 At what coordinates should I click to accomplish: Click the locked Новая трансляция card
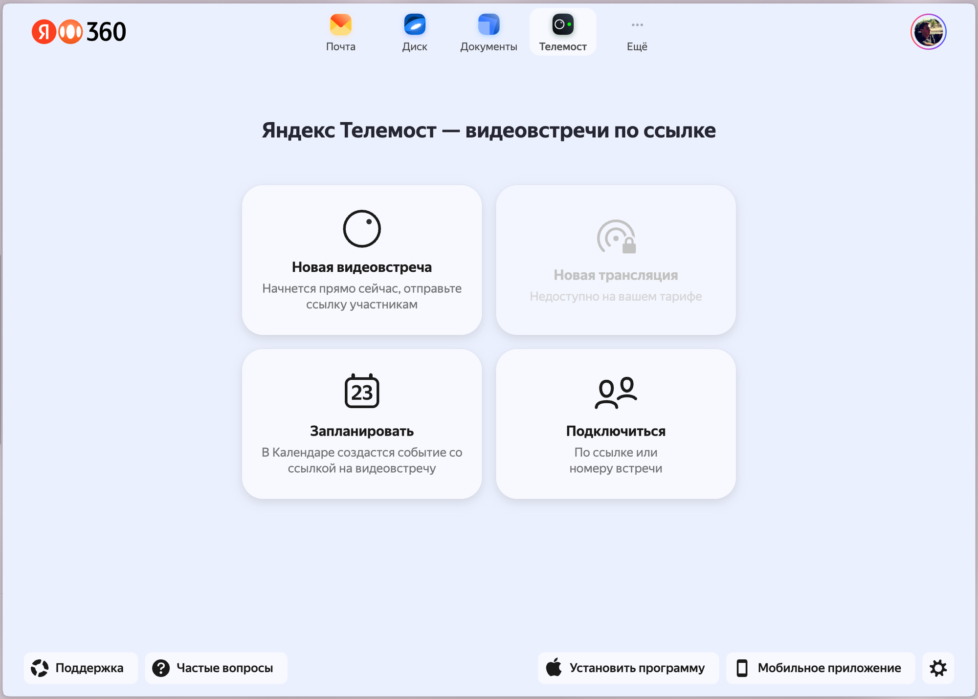(x=616, y=260)
